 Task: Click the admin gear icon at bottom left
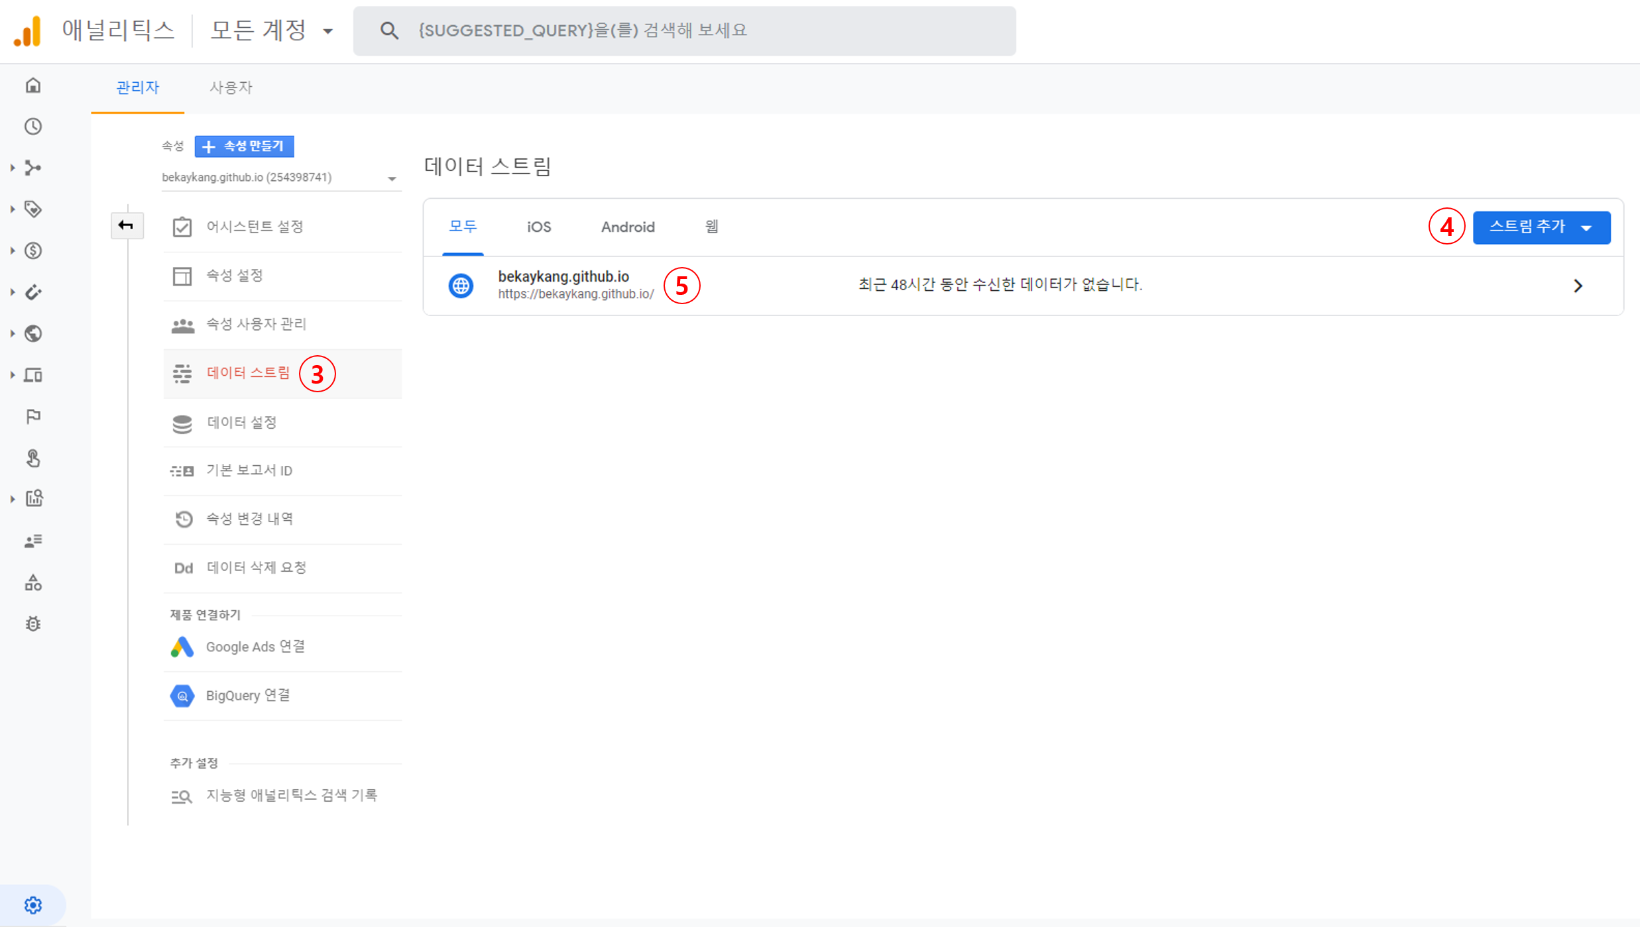click(x=33, y=904)
